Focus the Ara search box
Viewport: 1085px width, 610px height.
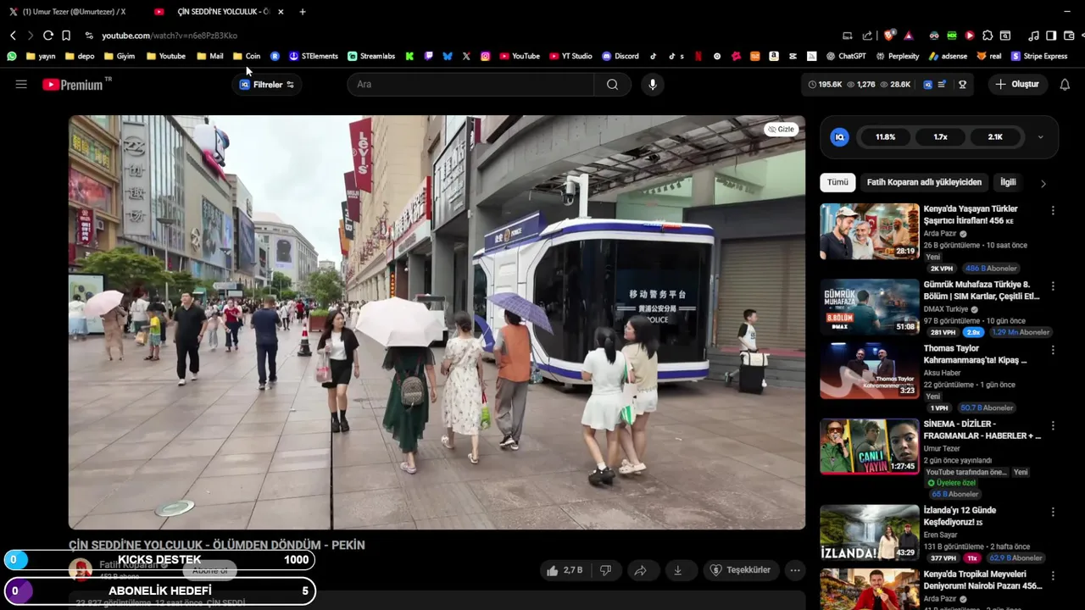coord(470,85)
